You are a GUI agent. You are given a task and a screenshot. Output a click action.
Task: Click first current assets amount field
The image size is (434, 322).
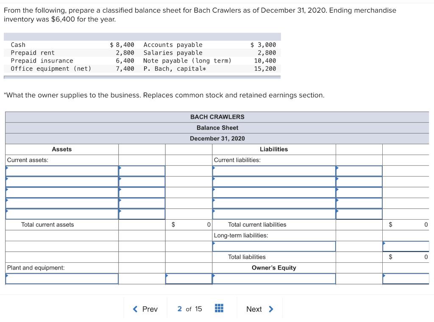[142, 171]
